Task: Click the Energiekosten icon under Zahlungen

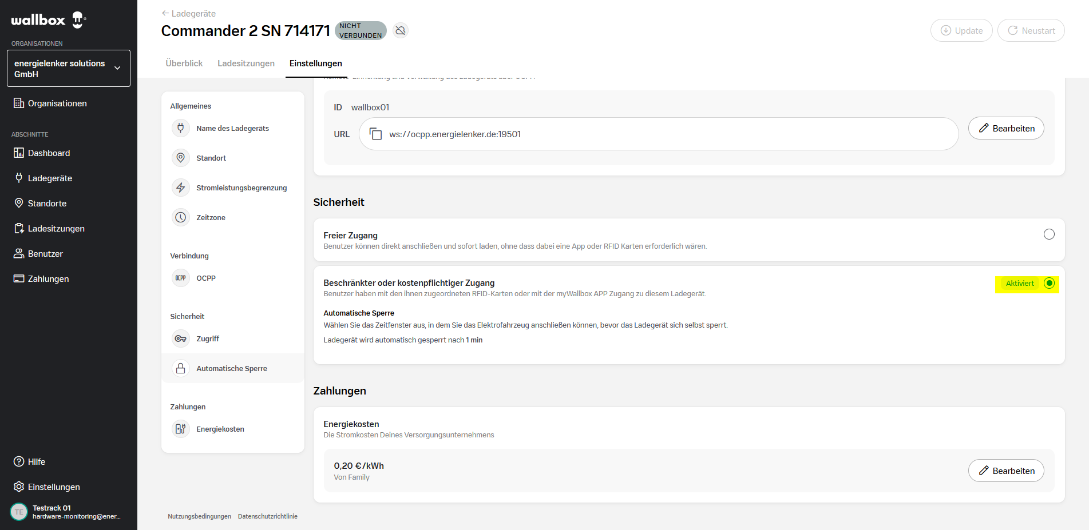Action: pyautogui.click(x=181, y=429)
